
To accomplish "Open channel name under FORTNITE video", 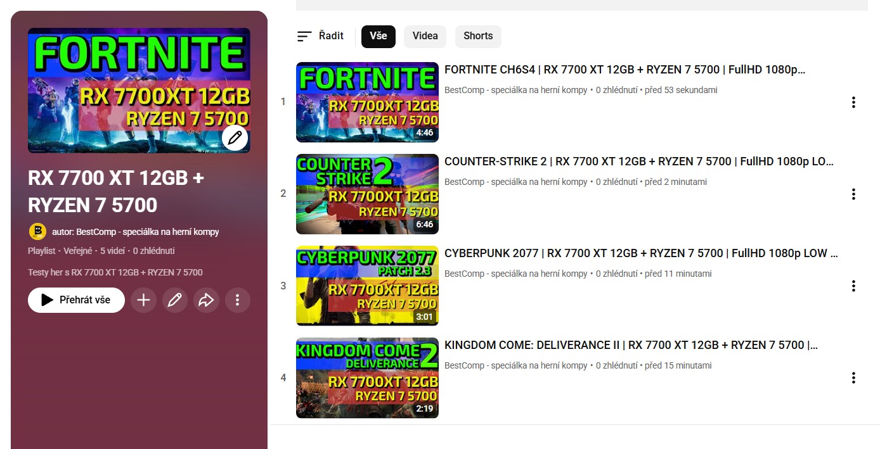I will click(516, 90).
